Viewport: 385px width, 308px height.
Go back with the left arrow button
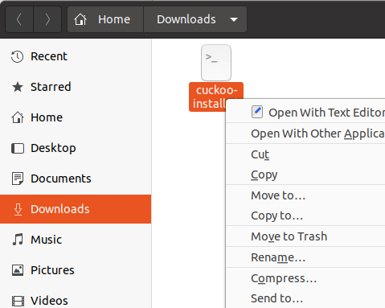click(x=19, y=19)
